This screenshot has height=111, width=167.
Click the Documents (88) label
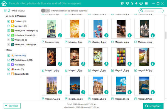point(21,74)
